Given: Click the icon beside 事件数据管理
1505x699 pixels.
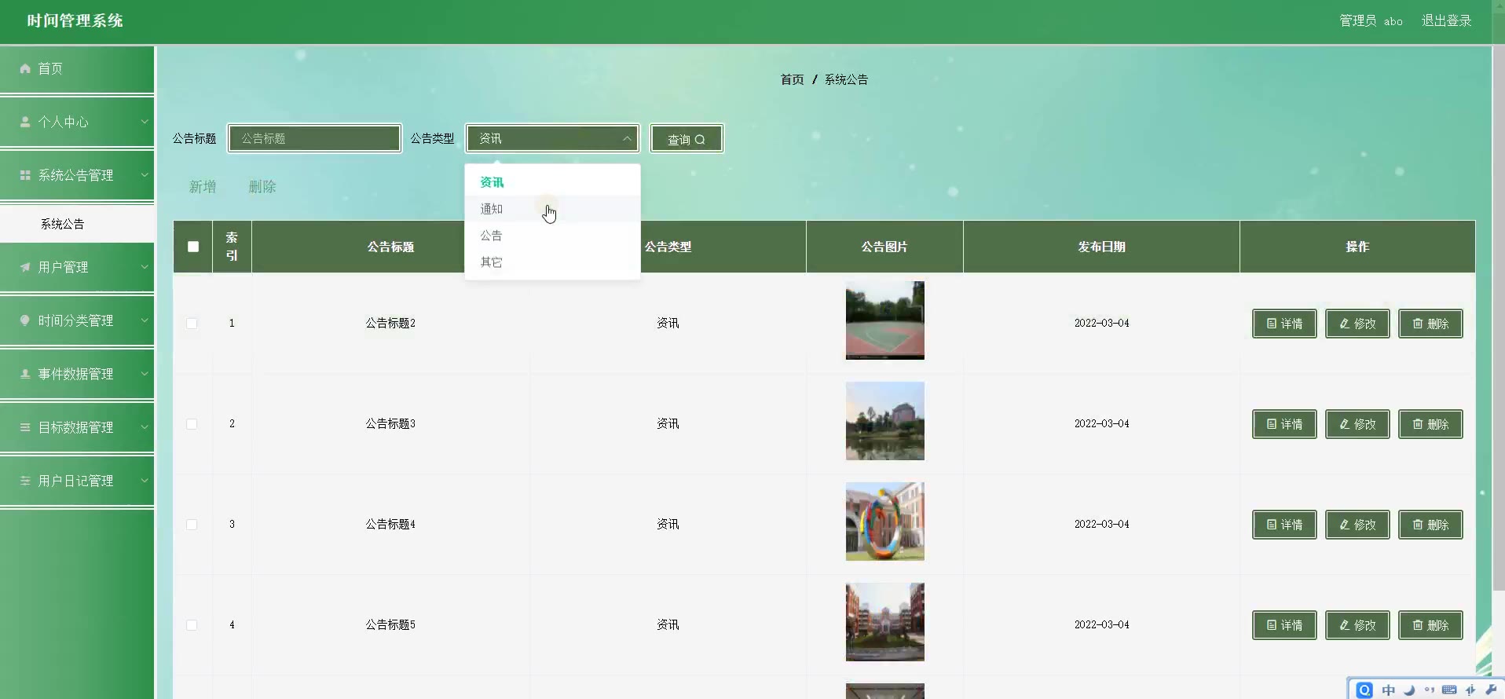Looking at the screenshot, I should (25, 374).
